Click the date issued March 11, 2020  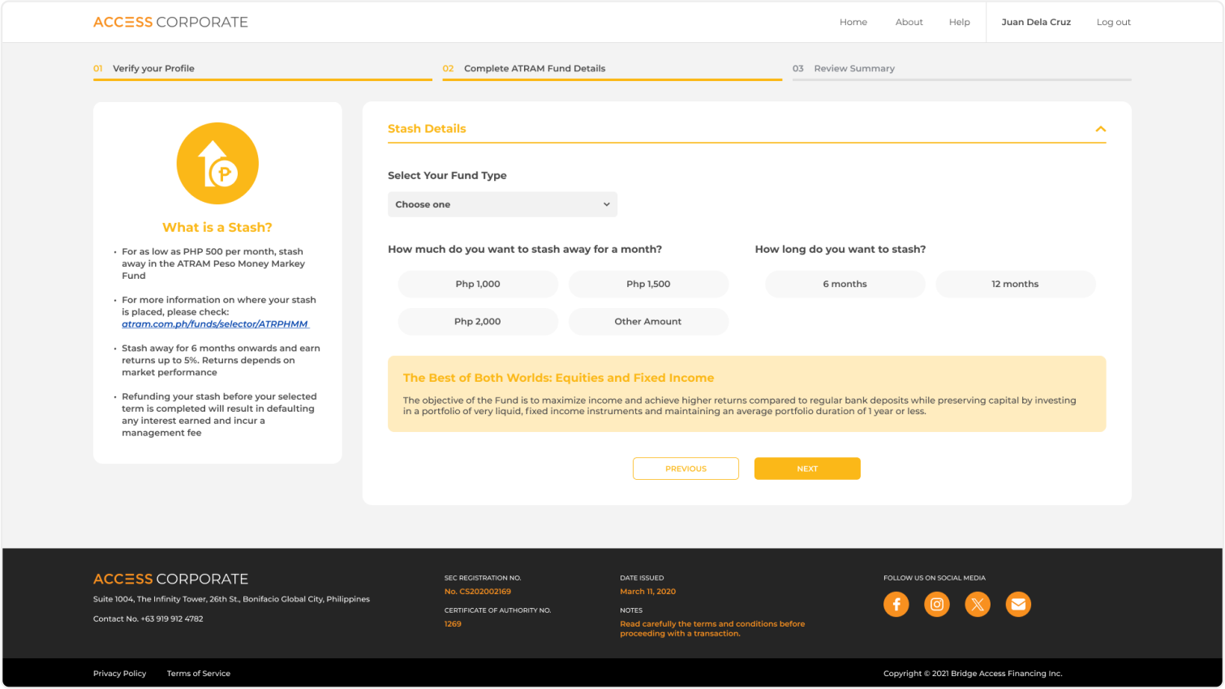[x=647, y=592]
